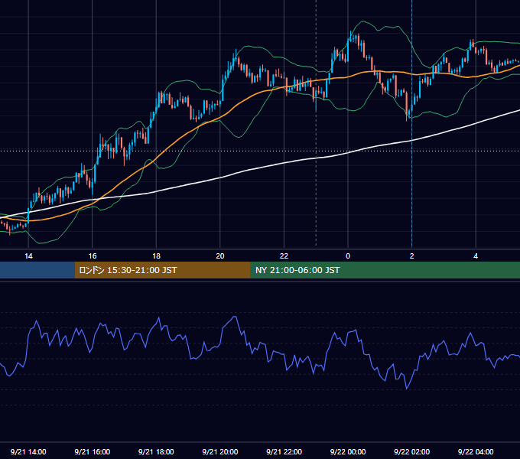
Task: Click hour label 2 on chart axis
Action: pyautogui.click(x=412, y=256)
